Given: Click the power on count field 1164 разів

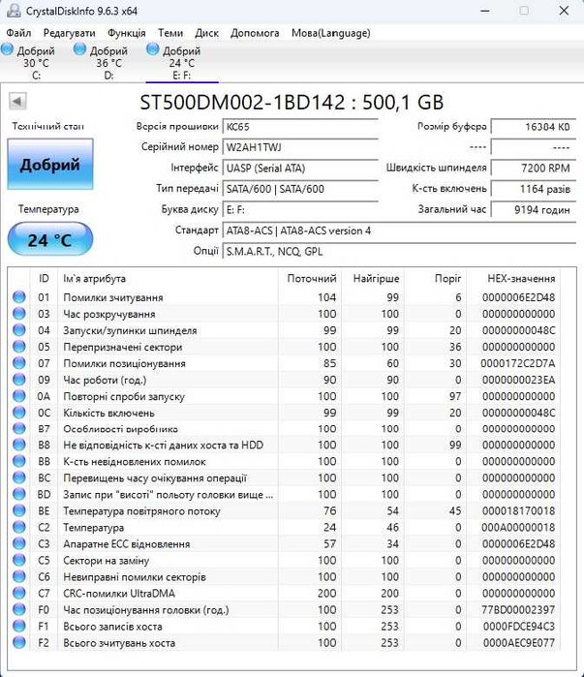Looking at the screenshot, I should [x=534, y=189].
